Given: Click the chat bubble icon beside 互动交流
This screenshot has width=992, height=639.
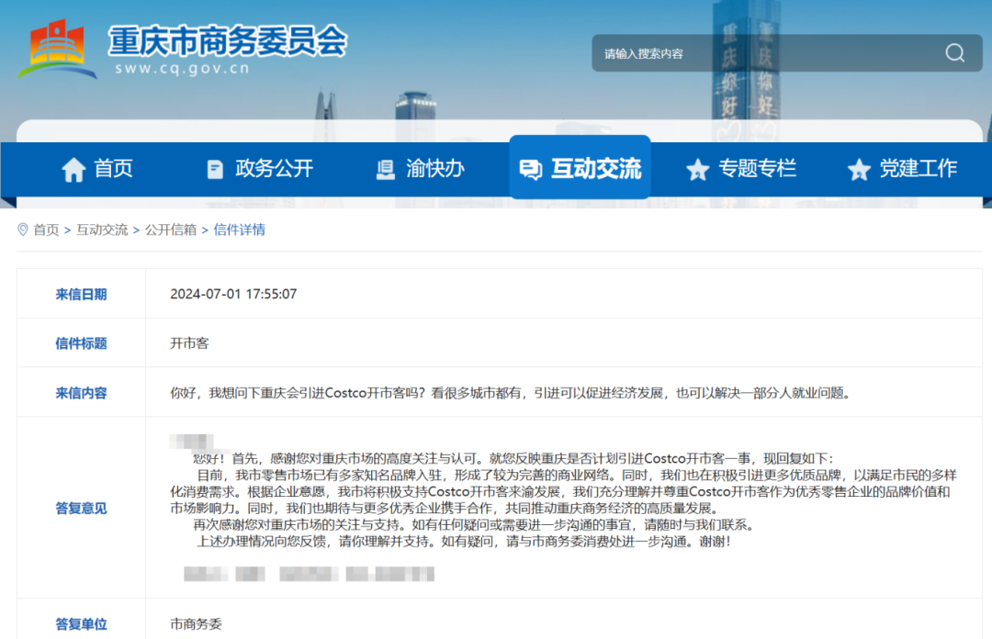Looking at the screenshot, I should [x=530, y=169].
